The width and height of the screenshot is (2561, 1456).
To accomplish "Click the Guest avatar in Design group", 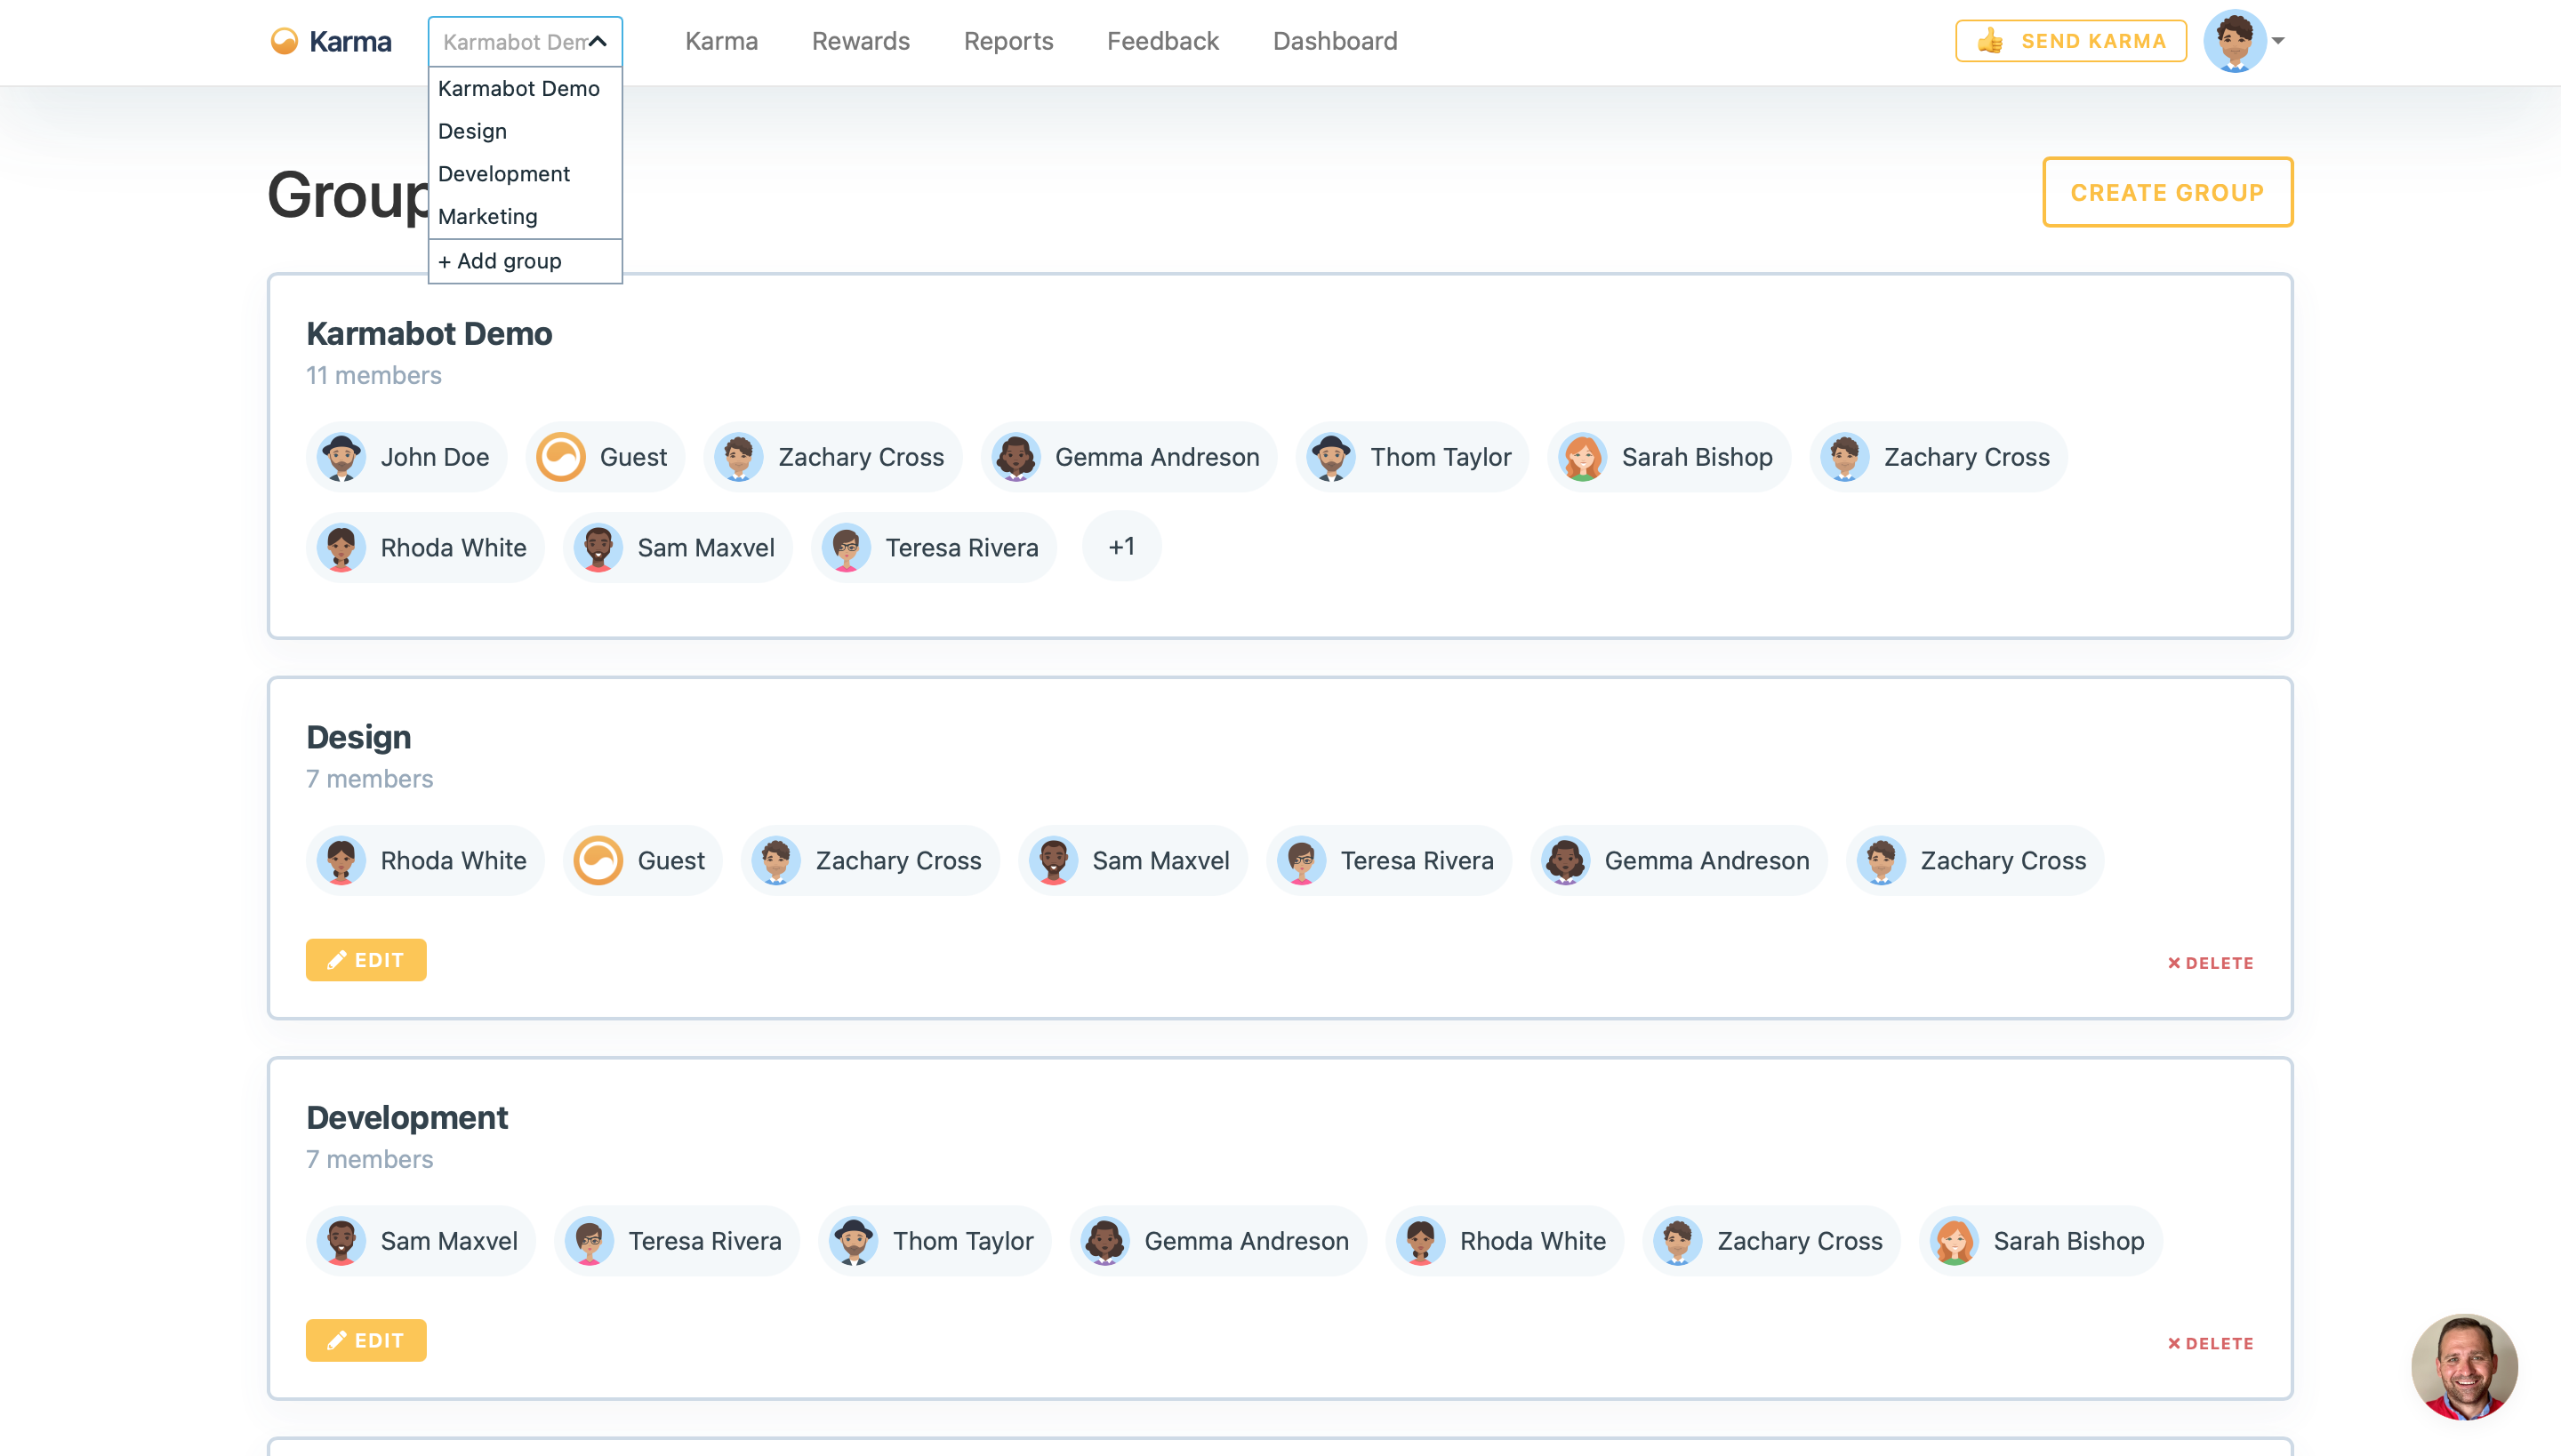I will [x=598, y=861].
